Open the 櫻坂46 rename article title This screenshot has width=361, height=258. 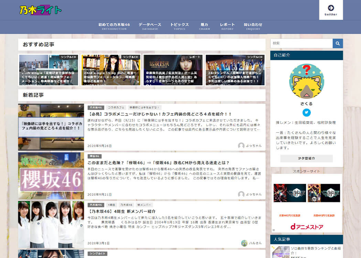[158, 163]
